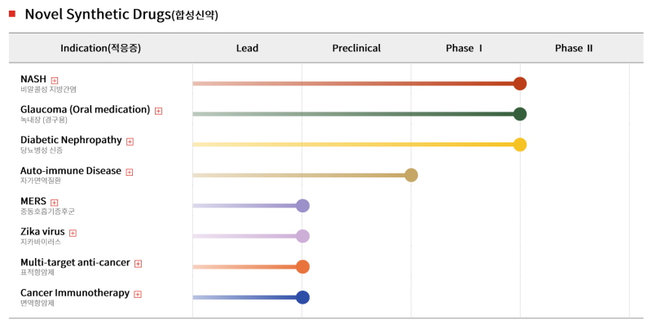
Task: Click yellow Diabetic Nephropathy endpoint circle
Action: [x=520, y=145]
